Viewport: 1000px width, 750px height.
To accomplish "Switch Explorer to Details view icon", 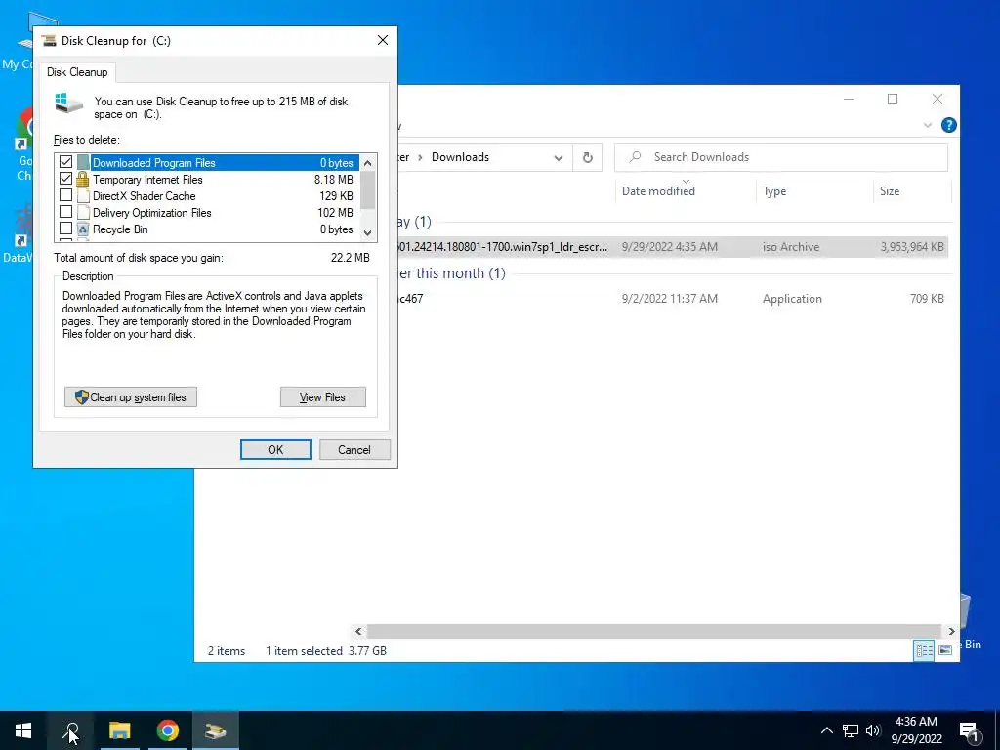I will [924, 649].
